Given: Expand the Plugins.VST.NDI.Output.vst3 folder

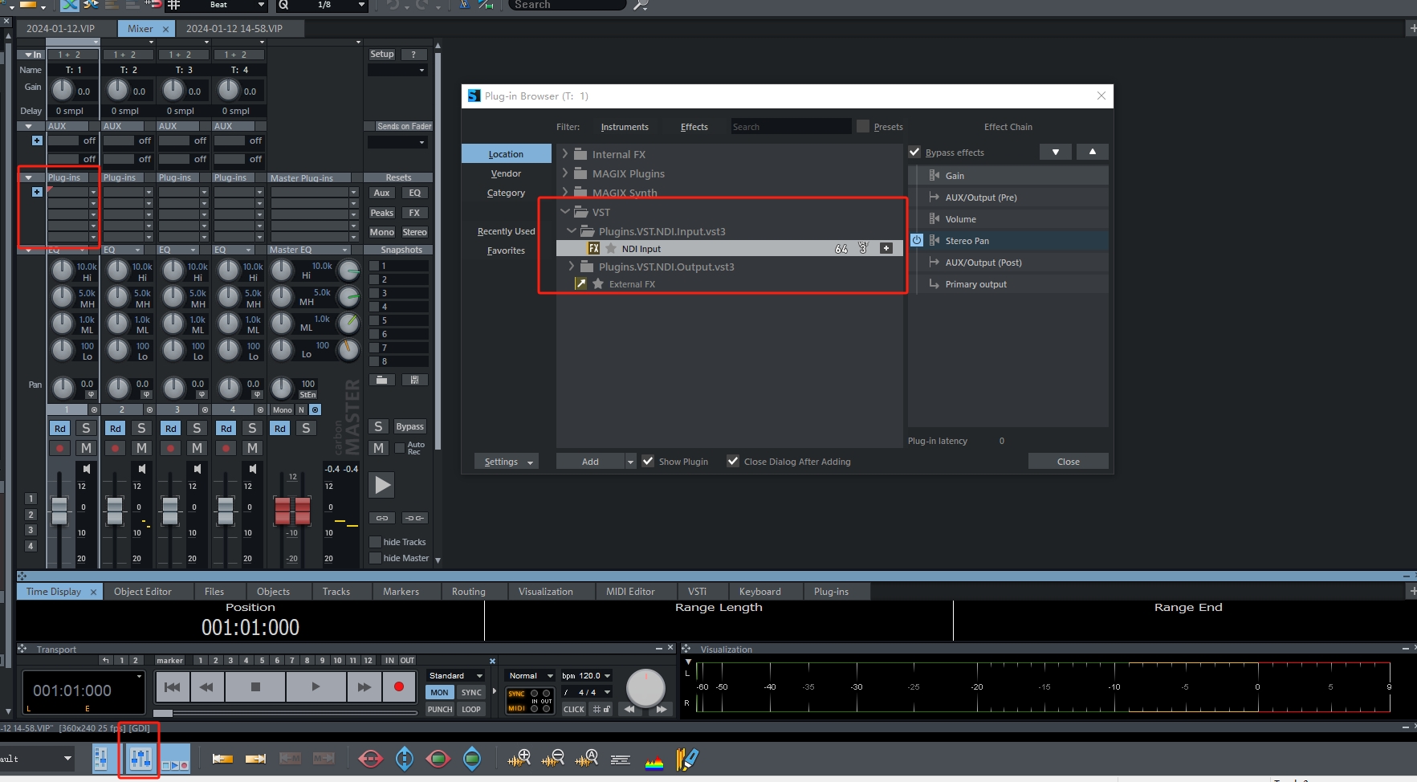Looking at the screenshot, I should click(x=572, y=267).
